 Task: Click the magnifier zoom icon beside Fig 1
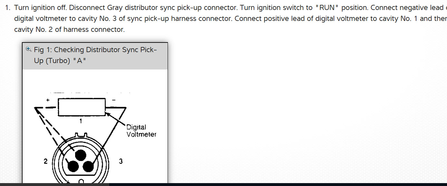coord(28,49)
